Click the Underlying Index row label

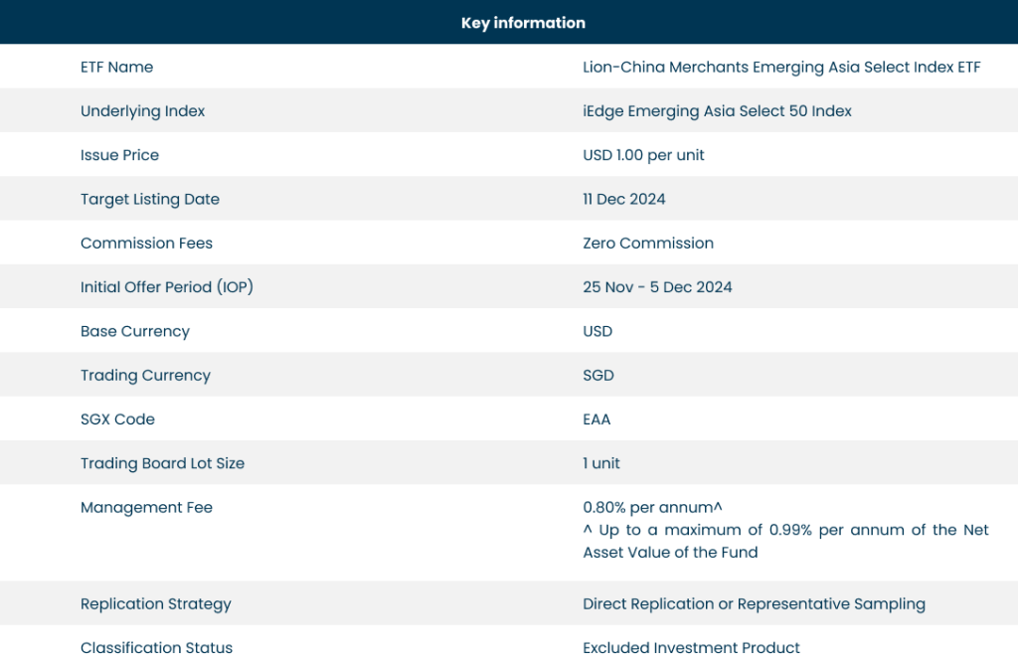point(142,110)
